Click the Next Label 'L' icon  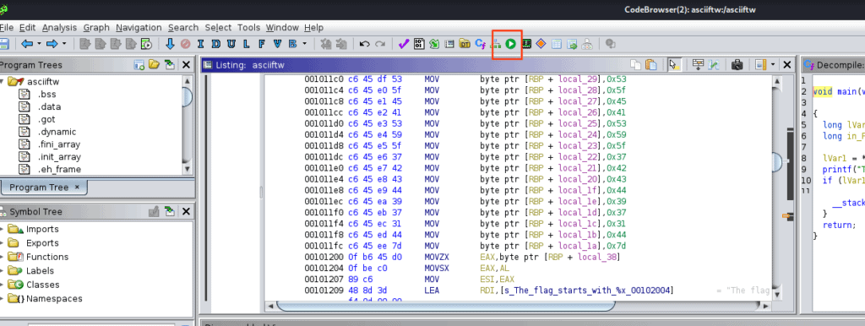click(247, 44)
